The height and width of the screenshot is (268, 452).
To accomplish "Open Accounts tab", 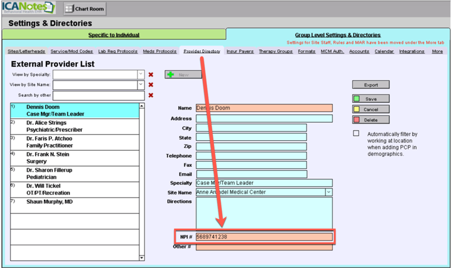I will (359, 51).
